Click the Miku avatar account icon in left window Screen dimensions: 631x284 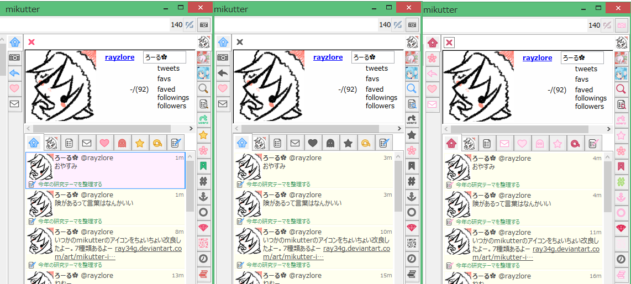[x=203, y=73]
